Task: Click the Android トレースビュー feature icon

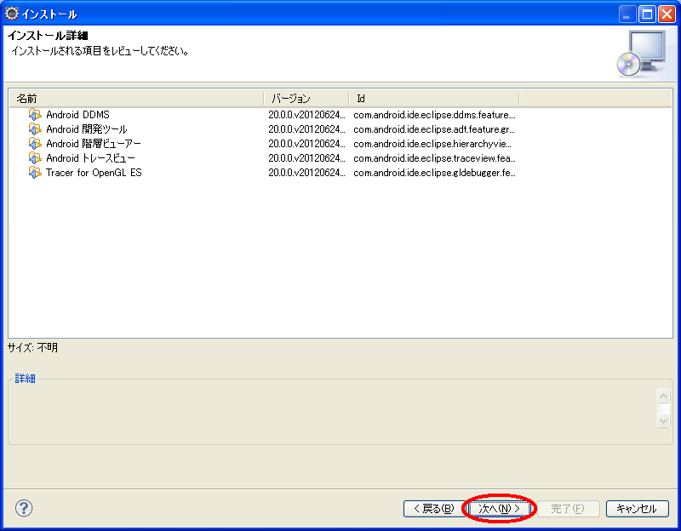Action: point(35,158)
